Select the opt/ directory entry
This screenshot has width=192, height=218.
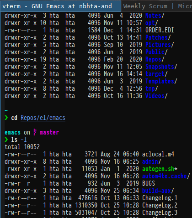coord(151,23)
